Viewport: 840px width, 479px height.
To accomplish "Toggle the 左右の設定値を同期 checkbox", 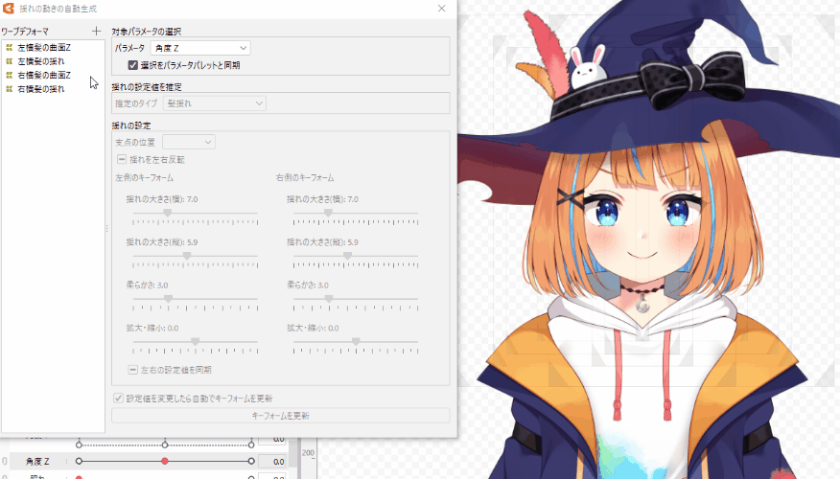I will (133, 369).
